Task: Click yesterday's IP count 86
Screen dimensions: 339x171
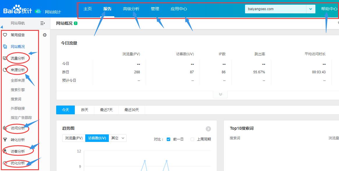Action: (x=223, y=72)
